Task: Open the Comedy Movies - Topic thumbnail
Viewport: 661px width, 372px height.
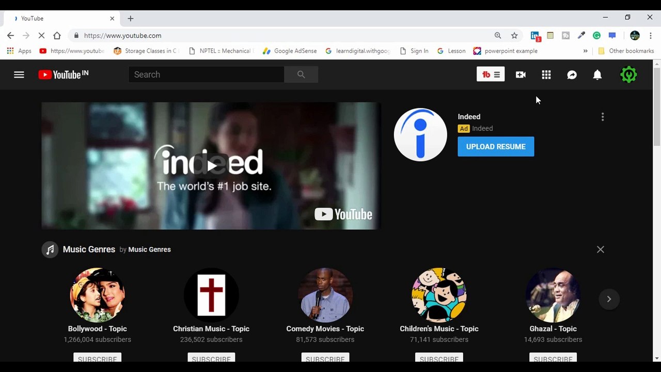Action: 325,295
